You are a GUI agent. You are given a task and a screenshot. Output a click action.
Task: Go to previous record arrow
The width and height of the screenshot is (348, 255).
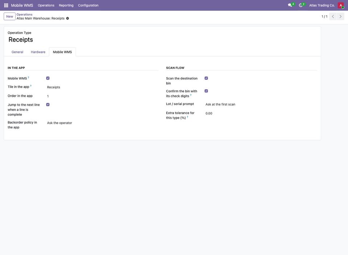click(333, 16)
